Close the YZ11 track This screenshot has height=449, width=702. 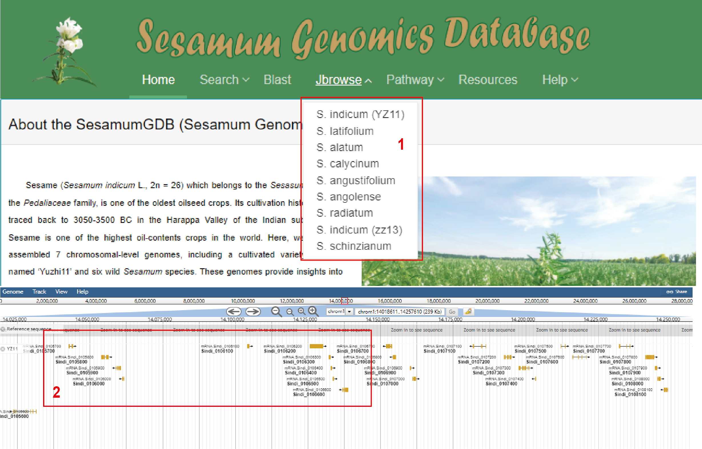click(3, 349)
